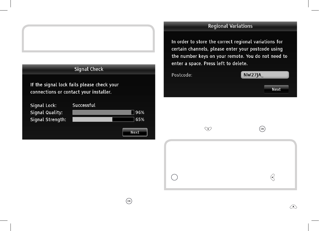Click the 96% signal quality value
The image size is (319, 231).
pyautogui.click(x=140, y=112)
